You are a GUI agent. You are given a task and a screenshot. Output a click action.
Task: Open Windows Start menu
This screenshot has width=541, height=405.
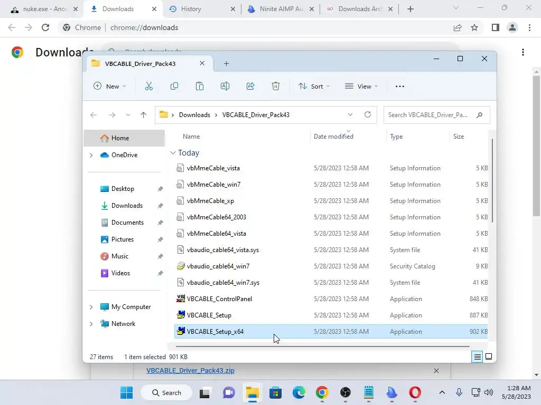point(127,392)
